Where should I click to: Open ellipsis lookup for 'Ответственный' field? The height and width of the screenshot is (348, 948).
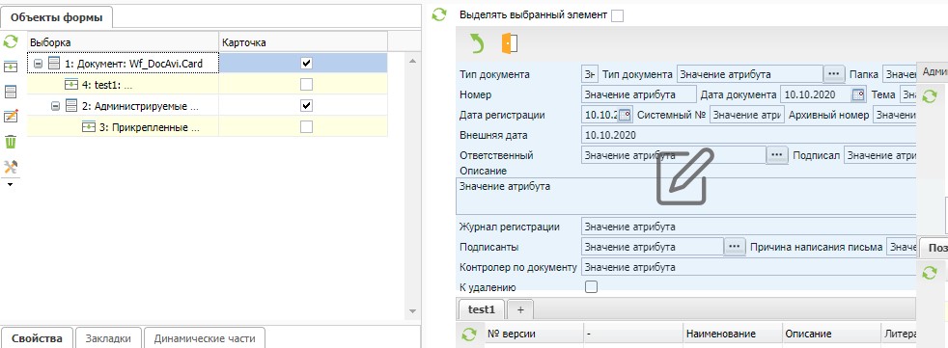(x=777, y=155)
